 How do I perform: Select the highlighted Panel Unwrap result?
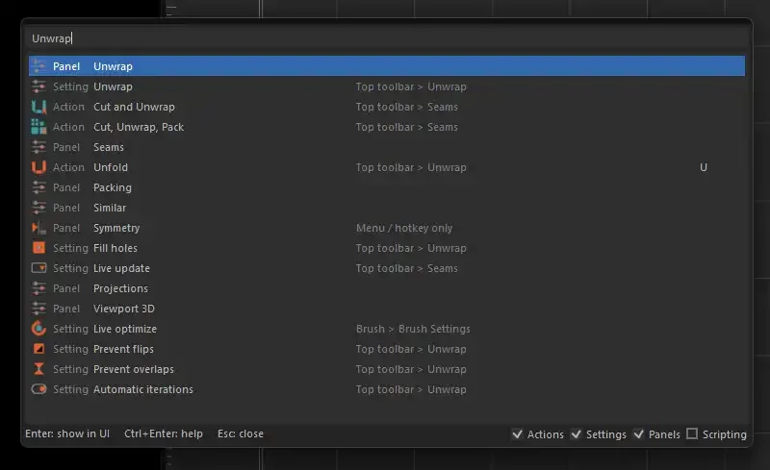pyautogui.click(x=387, y=66)
